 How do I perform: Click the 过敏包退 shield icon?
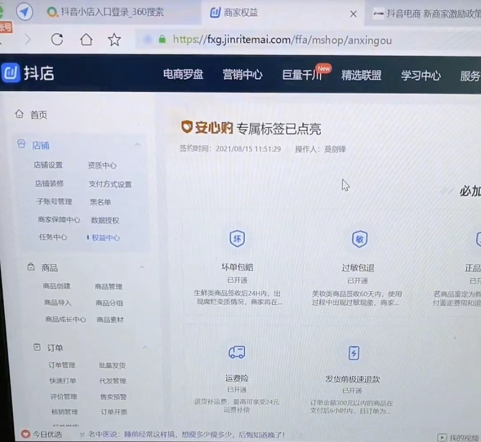point(360,239)
